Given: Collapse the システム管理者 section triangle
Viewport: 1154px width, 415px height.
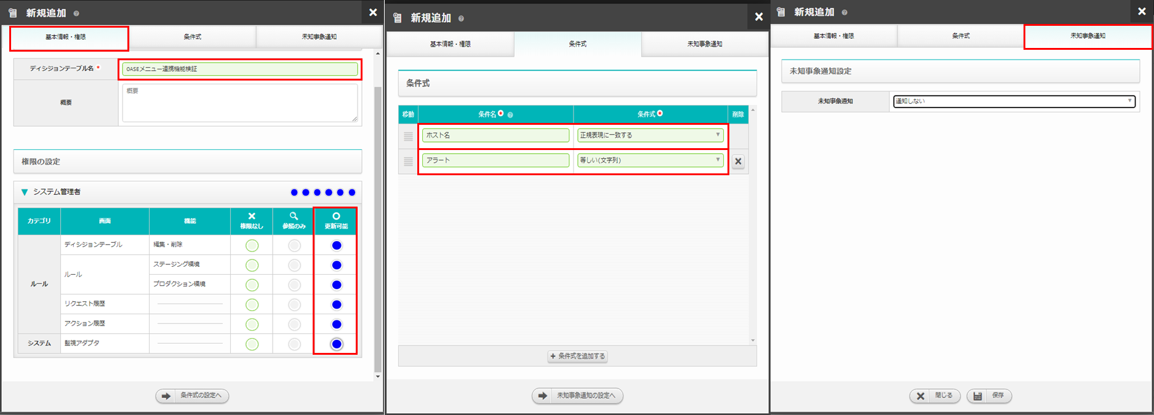Looking at the screenshot, I should (x=25, y=192).
